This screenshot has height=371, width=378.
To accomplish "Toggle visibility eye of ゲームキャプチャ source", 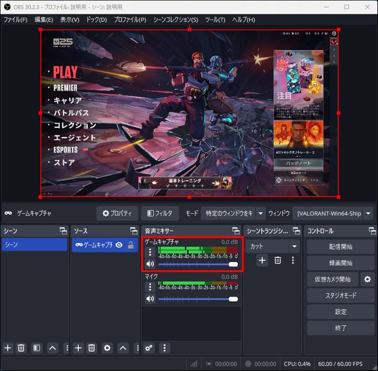I will click(119, 245).
